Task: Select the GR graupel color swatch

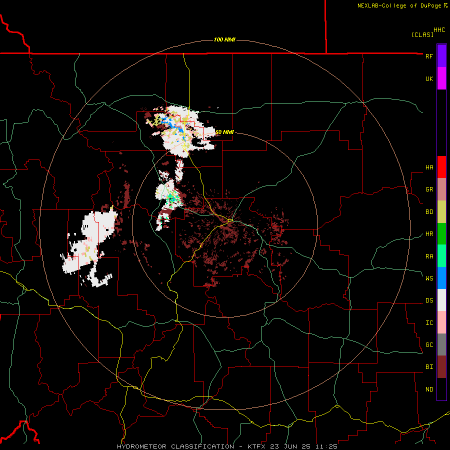Action: 441,189
